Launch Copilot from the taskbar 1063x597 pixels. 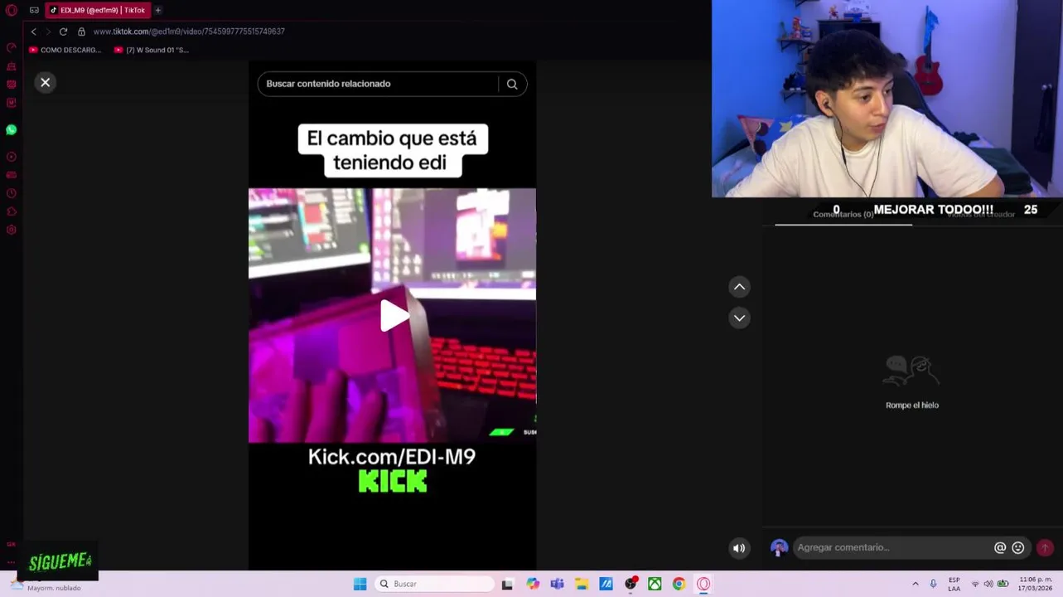pos(533,584)
